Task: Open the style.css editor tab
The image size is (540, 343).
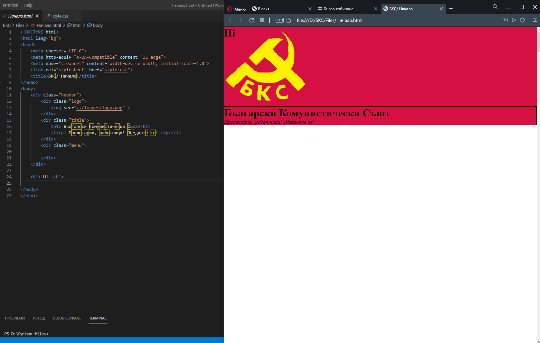Action: click(60, 16)
